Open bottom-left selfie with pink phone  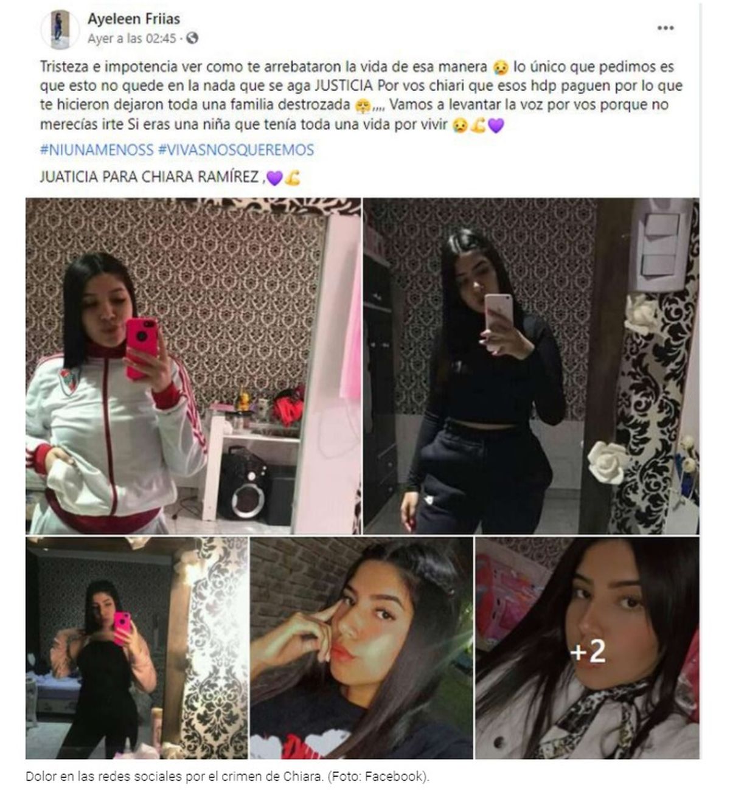click(136, 648)
